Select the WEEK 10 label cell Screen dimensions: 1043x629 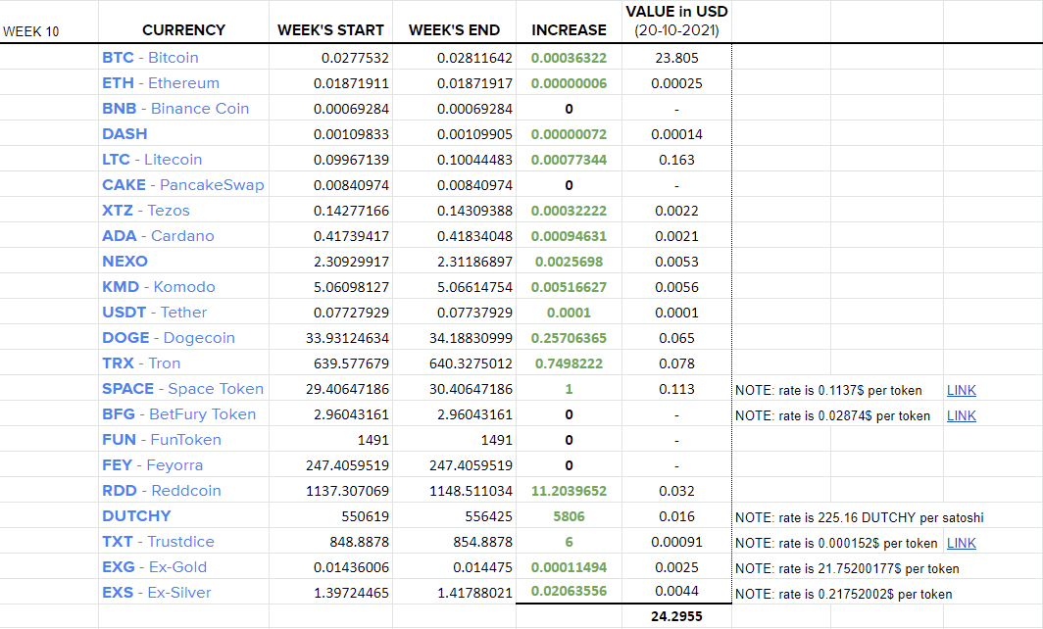[x=31, y=32]
